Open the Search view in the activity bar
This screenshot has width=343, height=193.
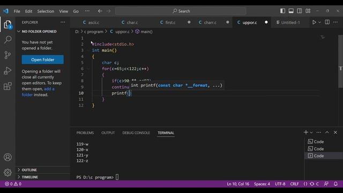coord(8,40)
